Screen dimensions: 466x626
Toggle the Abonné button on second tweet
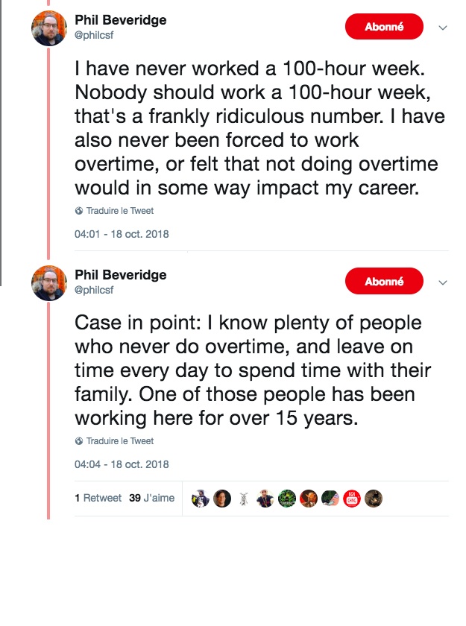(384, 282)
